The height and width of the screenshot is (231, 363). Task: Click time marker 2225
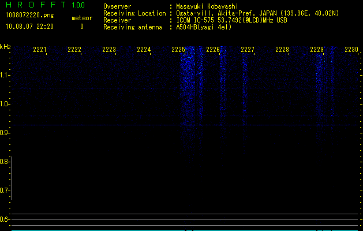pos(178,49)
